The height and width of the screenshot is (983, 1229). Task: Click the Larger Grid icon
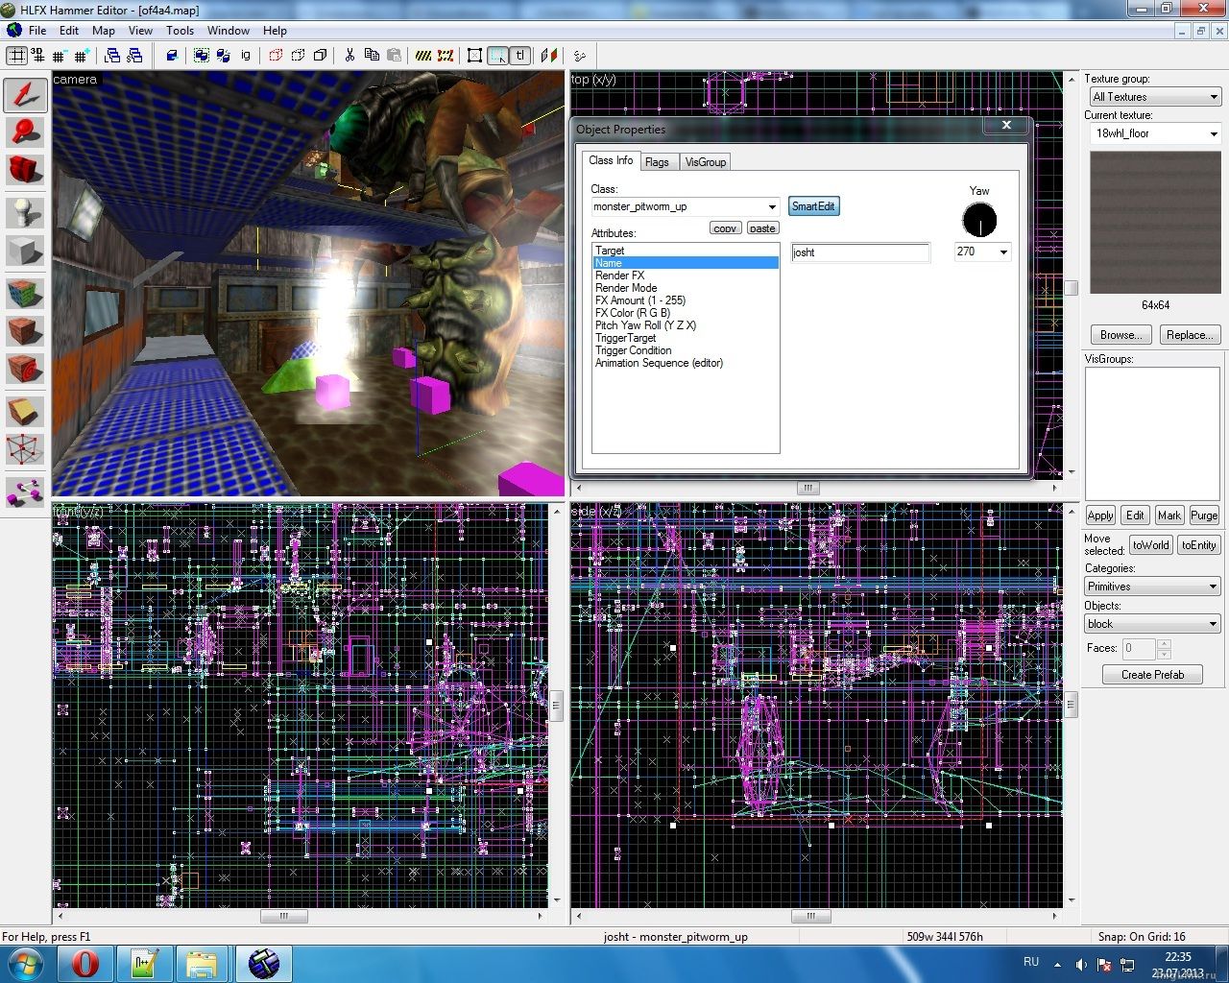click(x=83, y=56)
